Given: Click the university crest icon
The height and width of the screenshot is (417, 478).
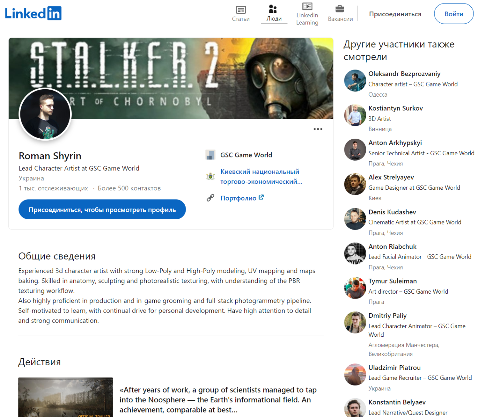Looking at the screenshot, I should [210, 176].
